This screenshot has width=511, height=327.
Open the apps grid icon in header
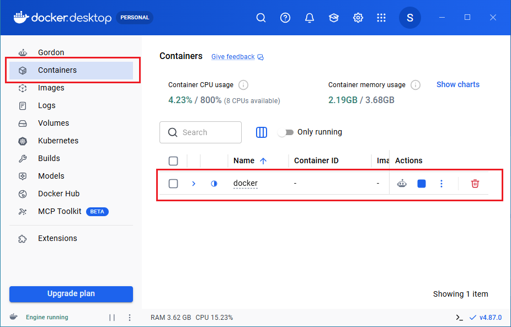(381, 18)
